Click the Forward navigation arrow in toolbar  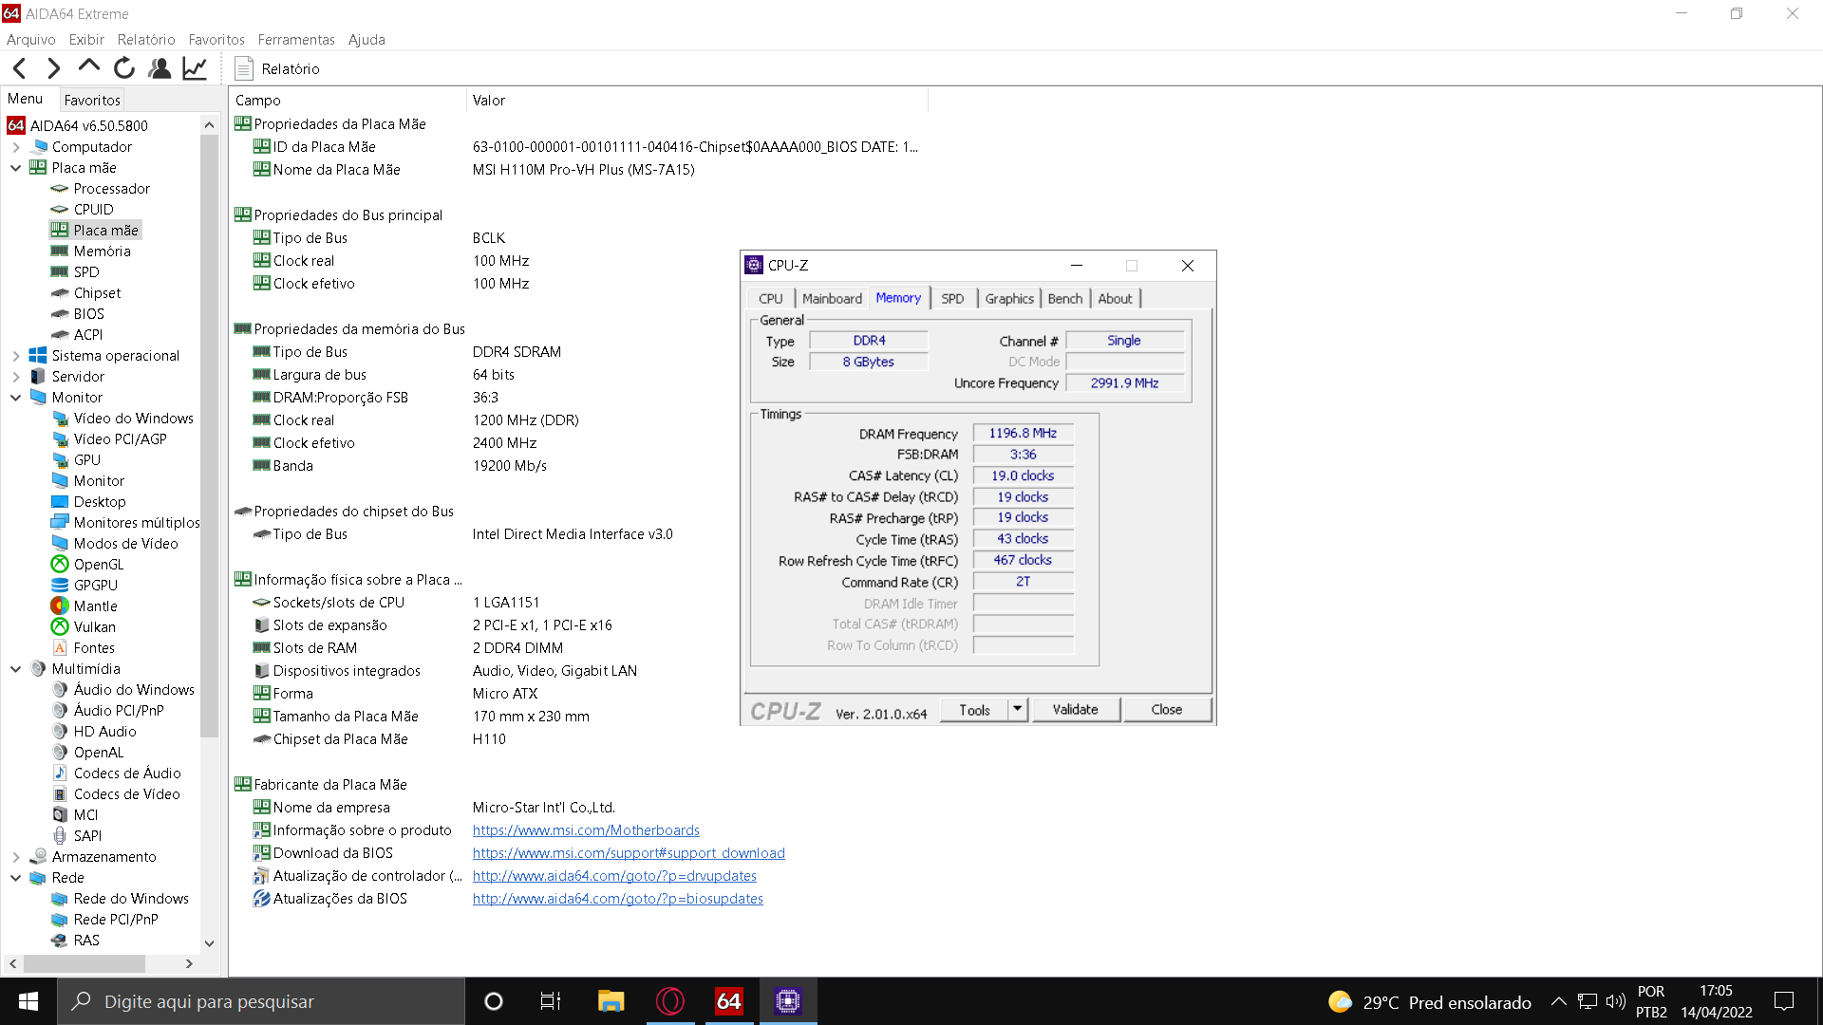click(x=54, y=68)
